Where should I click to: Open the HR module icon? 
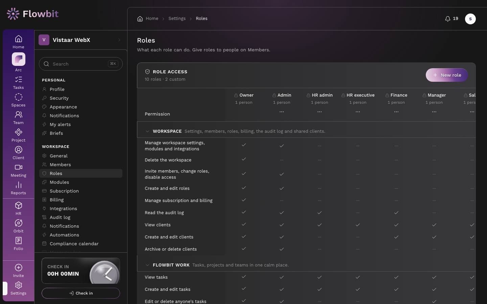coord(19,206)
